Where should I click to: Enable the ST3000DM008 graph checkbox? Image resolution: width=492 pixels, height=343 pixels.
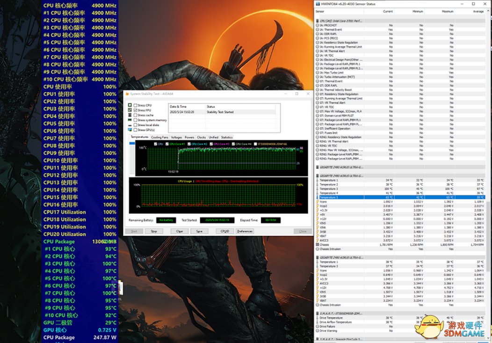[x=255, y=144]
